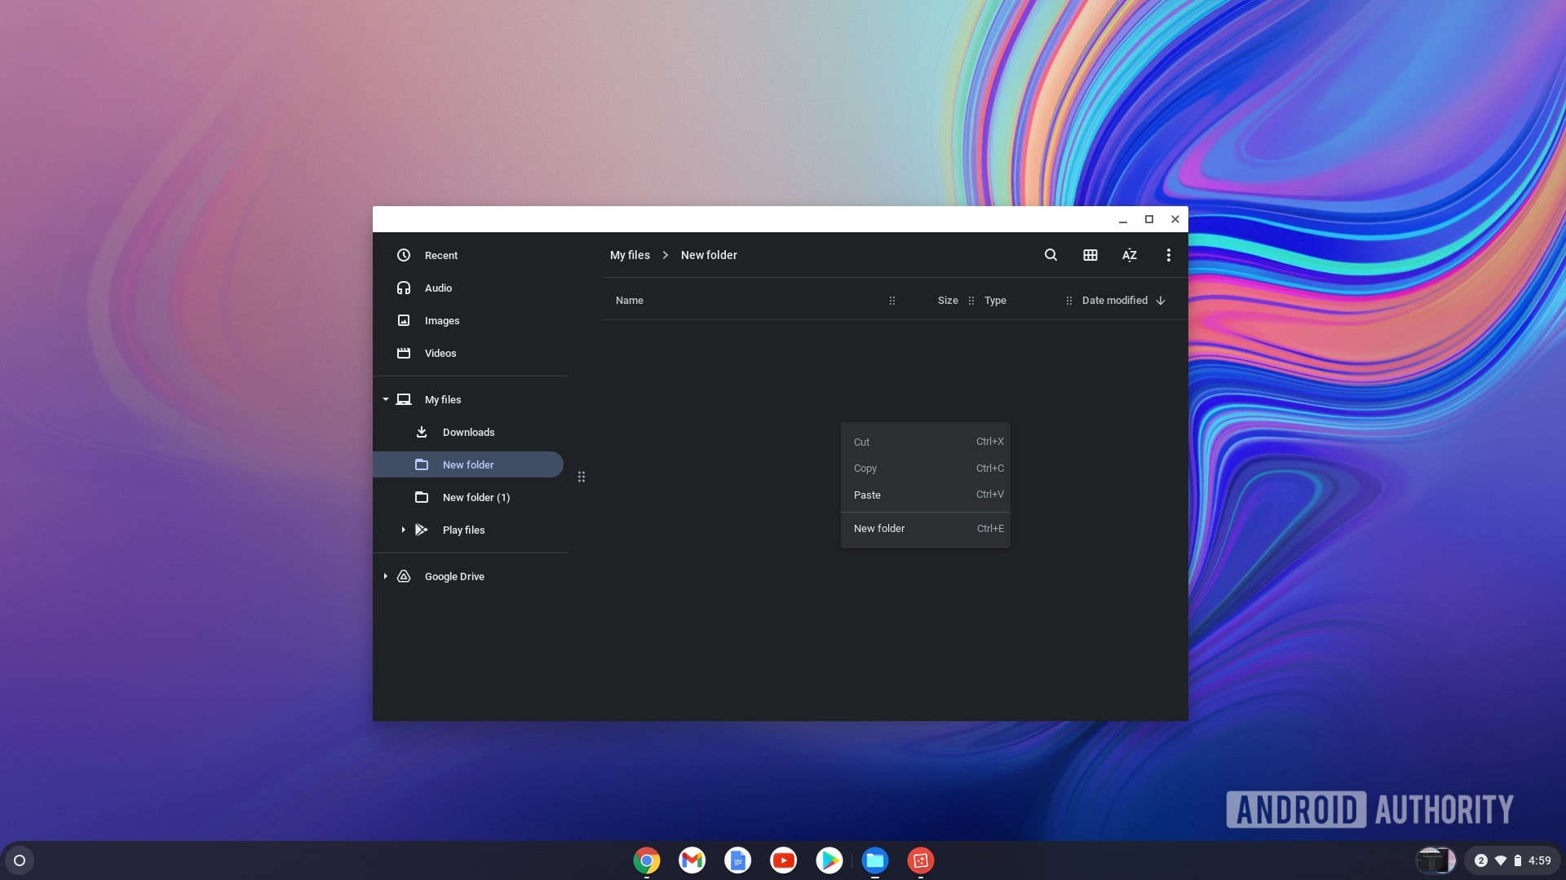Click the Images sidebar icon
The width and height of the screenshot is (1566, 880).
coord(405,321)
